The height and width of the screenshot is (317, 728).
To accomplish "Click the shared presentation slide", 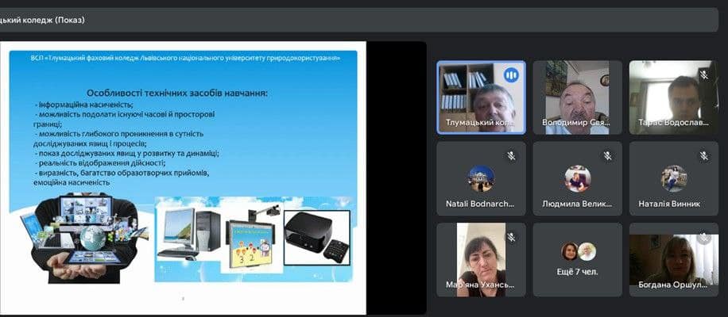I will [x=183, y=178].
